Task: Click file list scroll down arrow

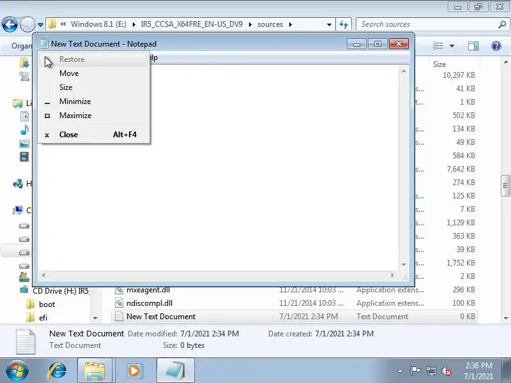Action: pyautogui.click(x=505, y=318)
